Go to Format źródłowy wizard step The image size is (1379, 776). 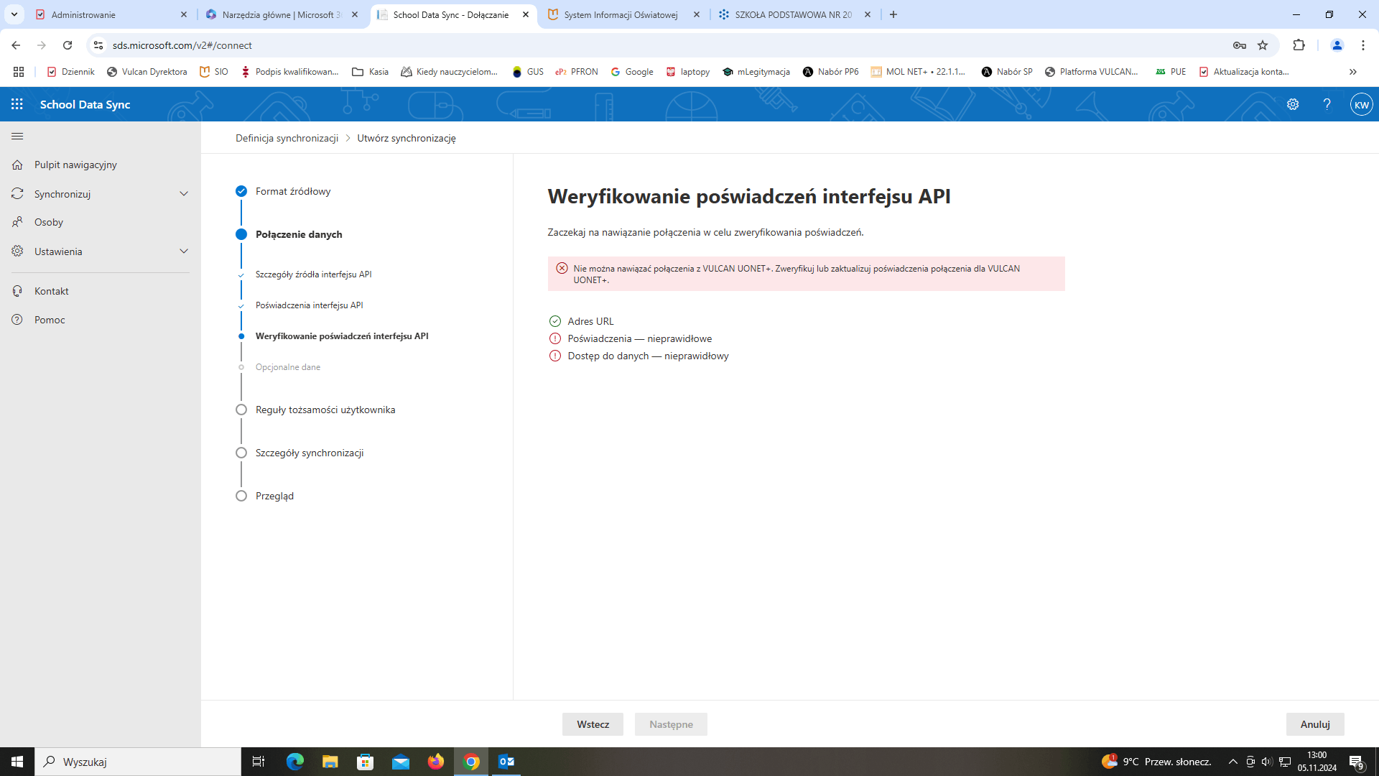pos(293,191)
